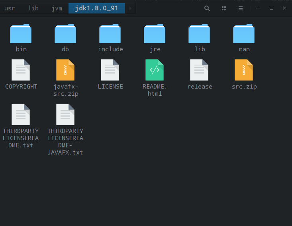Open the README.html file icon

click(x=155, y=70)
